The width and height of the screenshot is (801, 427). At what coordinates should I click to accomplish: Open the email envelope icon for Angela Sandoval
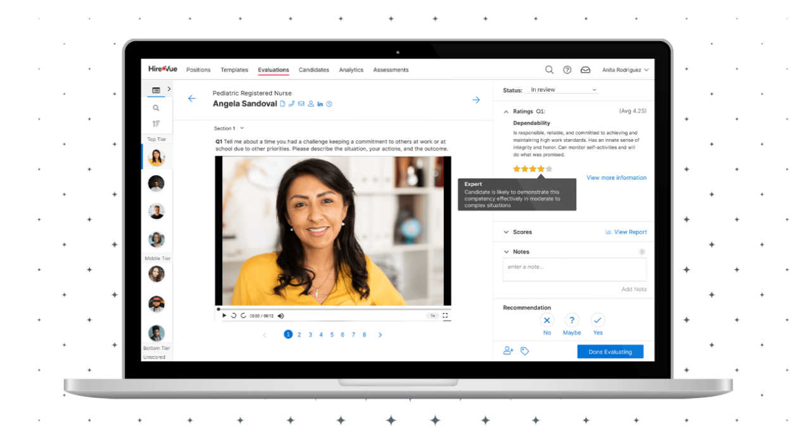[x=301, y=104]
